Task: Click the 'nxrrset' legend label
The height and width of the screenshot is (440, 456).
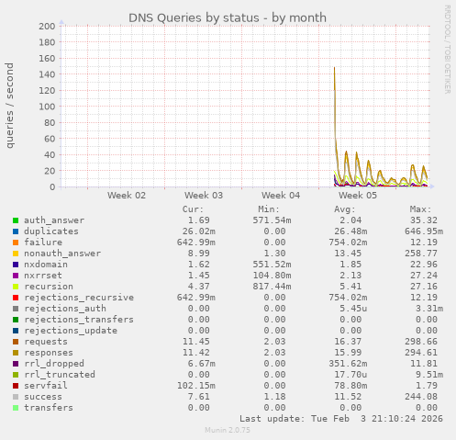Action: [x=43, y=276]
